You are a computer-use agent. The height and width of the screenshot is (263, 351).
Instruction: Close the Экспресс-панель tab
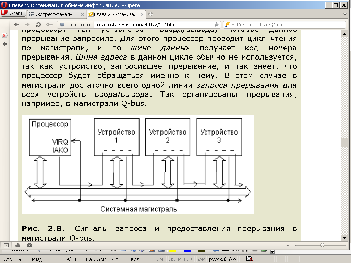click(82, 14)
